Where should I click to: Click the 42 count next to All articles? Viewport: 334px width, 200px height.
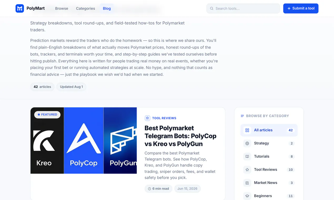pos(291,130)
